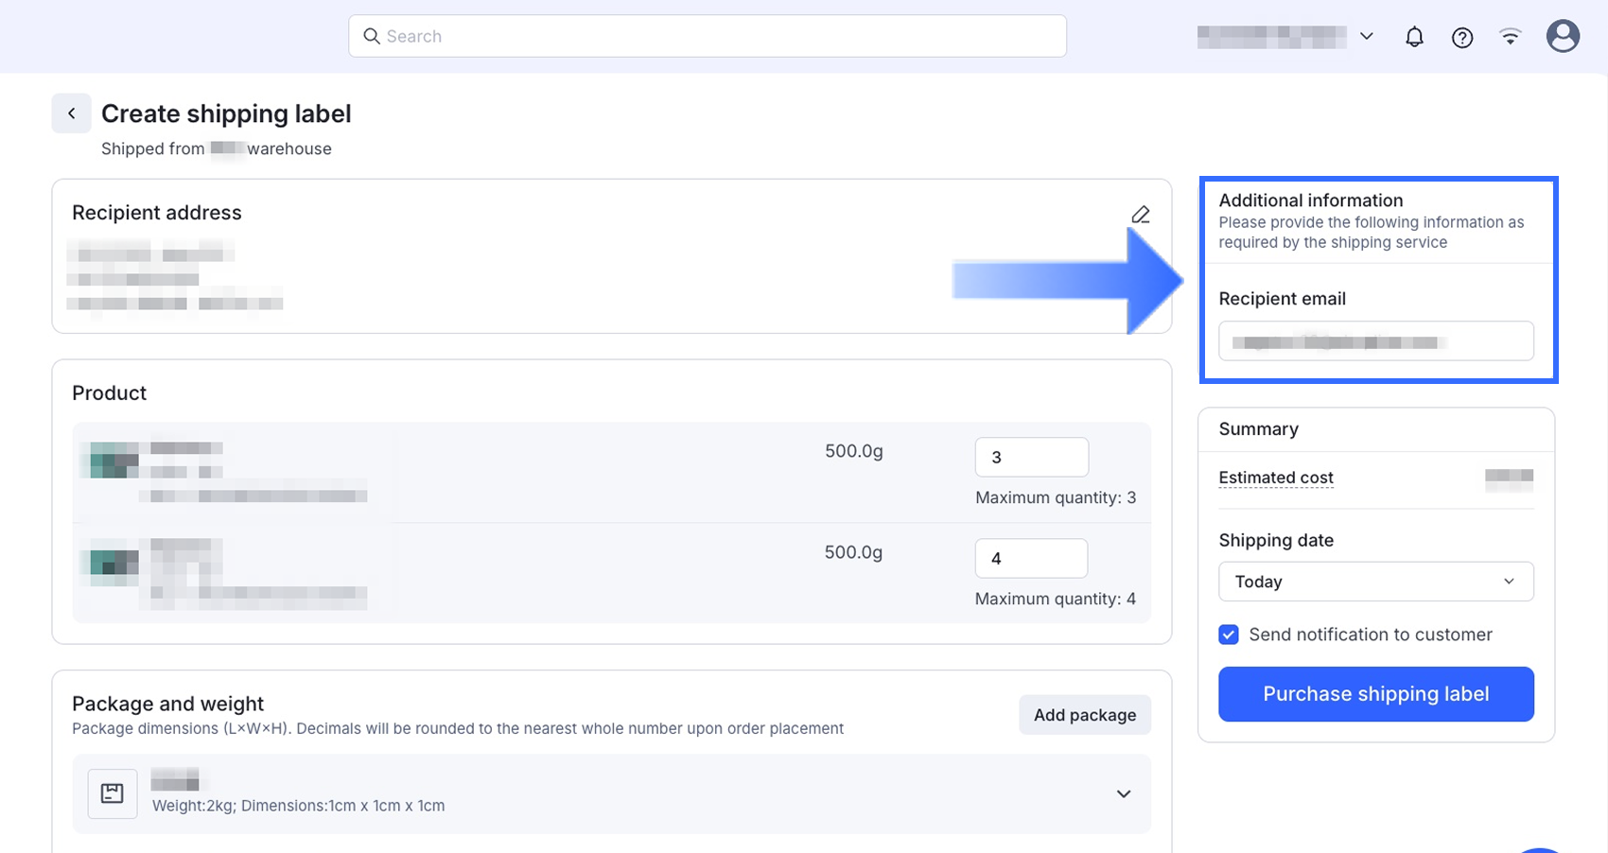Click the second product quantity field
This screenshot has width=1608, height=853.
click(x=1031, y=558)
